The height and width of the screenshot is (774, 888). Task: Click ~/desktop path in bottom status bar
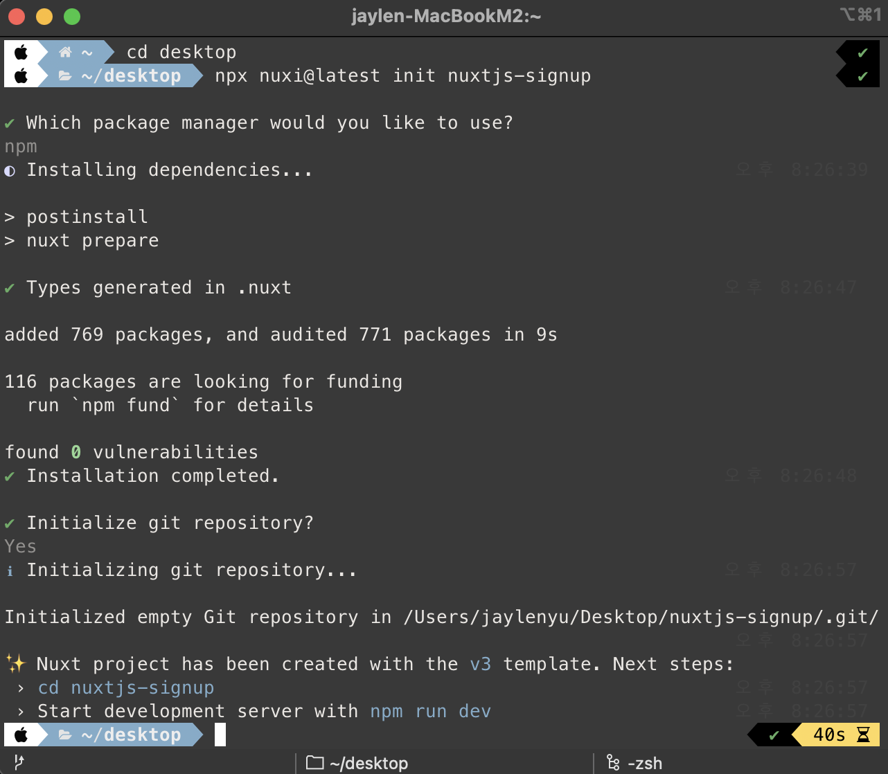tap(368, 764)
